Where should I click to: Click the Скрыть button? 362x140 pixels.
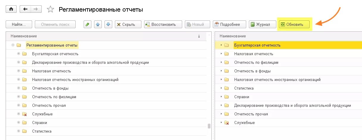pyautogui.click(x=126, y=25)
